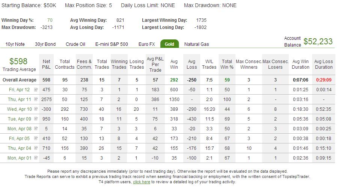341x193 pixels.
Task: Select the Crude Oil tab
Action: 75,44
